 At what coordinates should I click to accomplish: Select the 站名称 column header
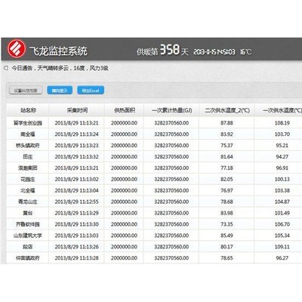click(28, 110)
